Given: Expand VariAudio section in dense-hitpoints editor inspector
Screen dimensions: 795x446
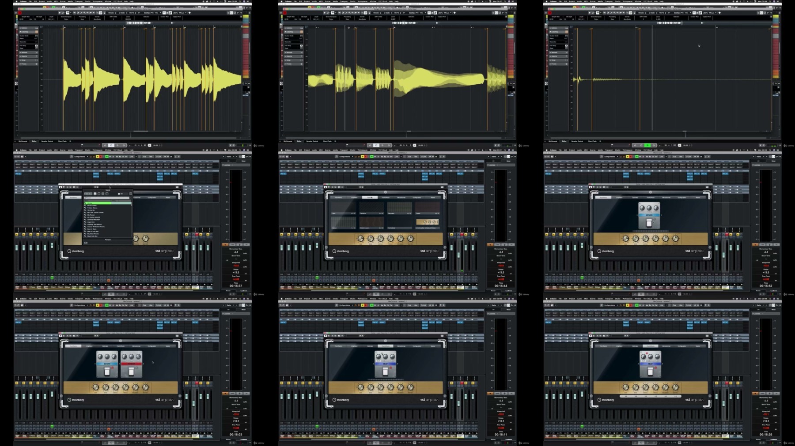Looking at the screenshot, I should (x=28, y=52).
